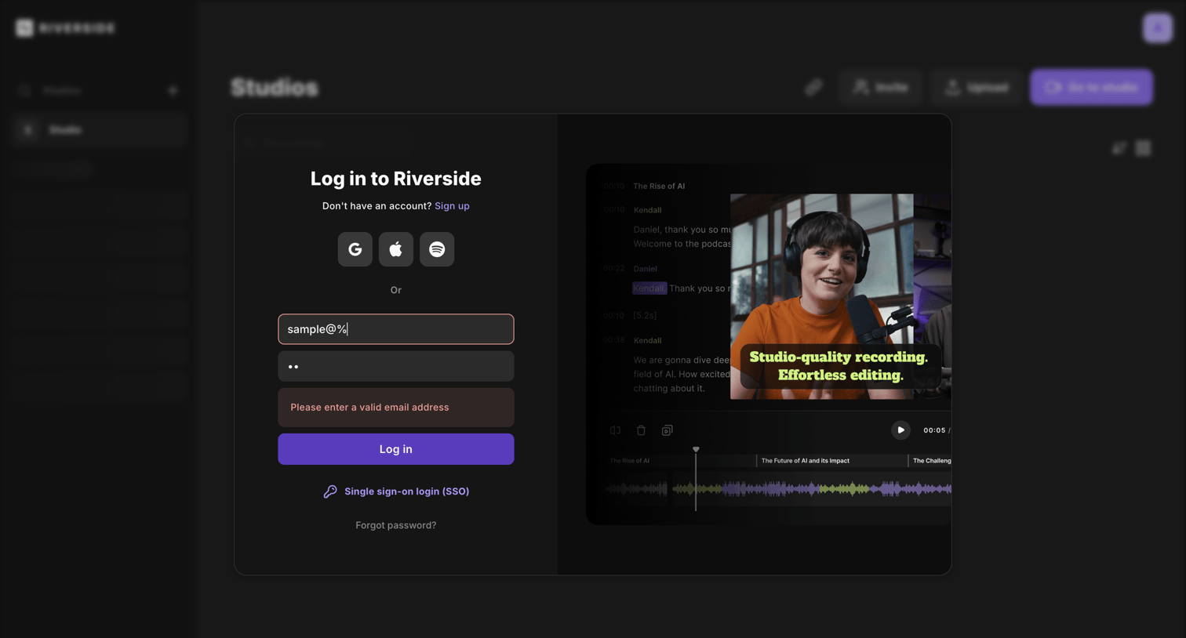Click the Invite button in the background header
The height and width of the screenshot is (638, 1186).
[881, 87]
